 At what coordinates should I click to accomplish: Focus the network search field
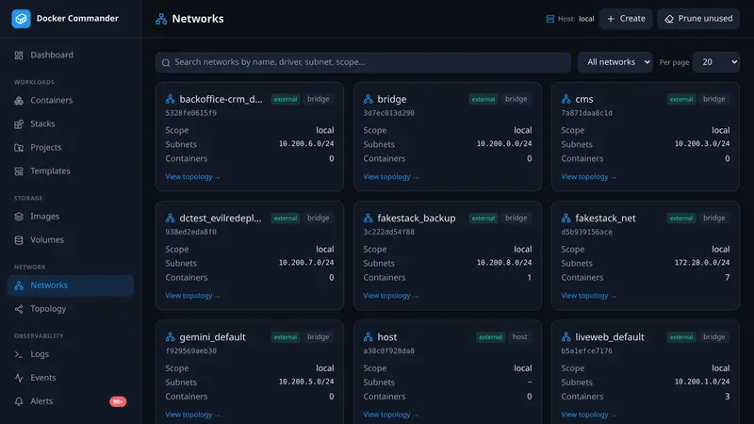[x=363, y=62]
